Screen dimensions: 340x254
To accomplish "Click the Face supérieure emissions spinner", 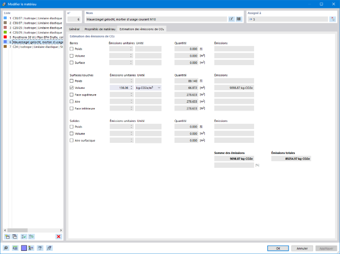I will 132,95.
